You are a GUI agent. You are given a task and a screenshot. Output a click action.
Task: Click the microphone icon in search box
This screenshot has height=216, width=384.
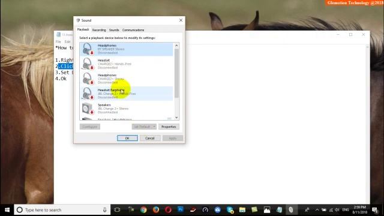(104, 210)
